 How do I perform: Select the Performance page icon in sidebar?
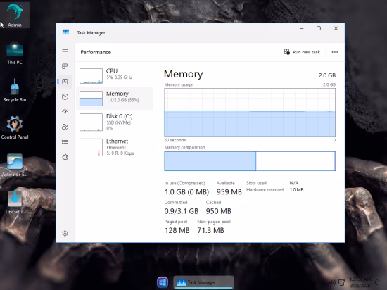pos(65,82)
